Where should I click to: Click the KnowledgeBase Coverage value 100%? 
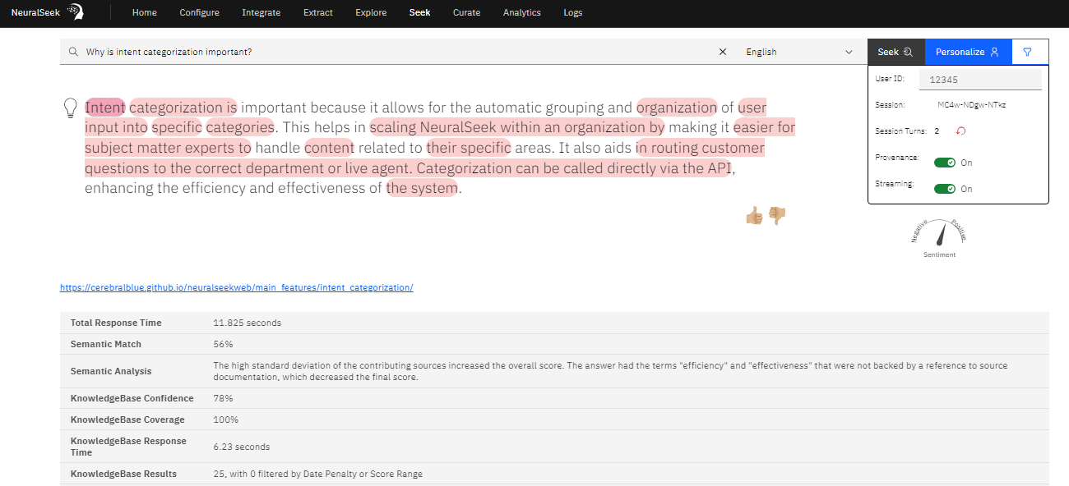coord(226,420)
